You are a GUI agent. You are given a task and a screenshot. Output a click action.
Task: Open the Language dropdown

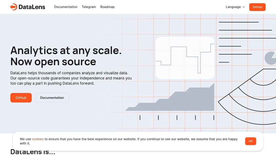[233, 7]
